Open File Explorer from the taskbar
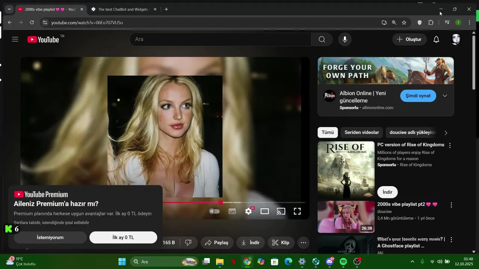This screenshot has height=269, width=479. point(219,262)
